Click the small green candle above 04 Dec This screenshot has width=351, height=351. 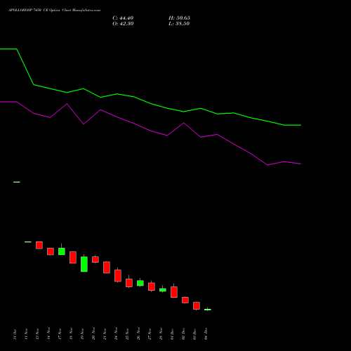tap(208, 310)
